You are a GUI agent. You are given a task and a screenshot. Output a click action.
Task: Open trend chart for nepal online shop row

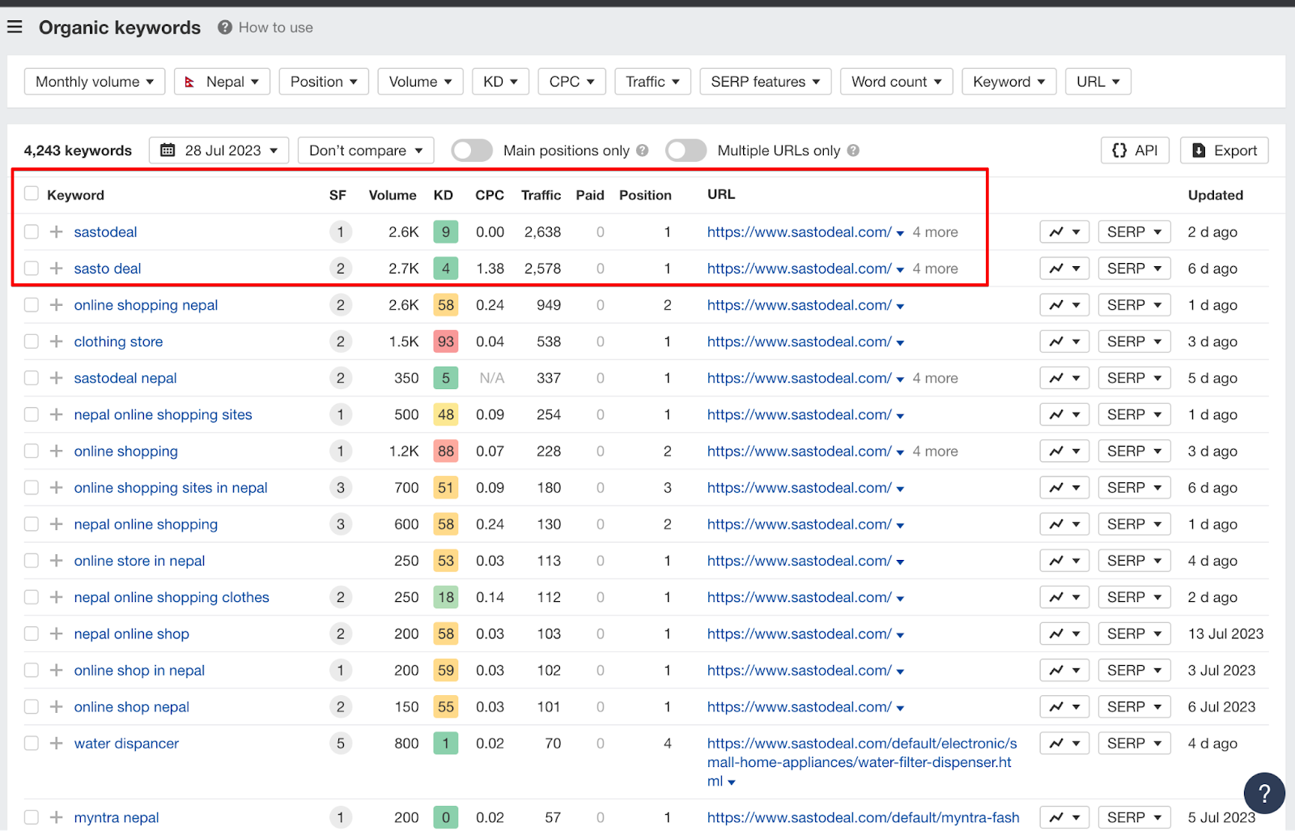(1064, 634)
